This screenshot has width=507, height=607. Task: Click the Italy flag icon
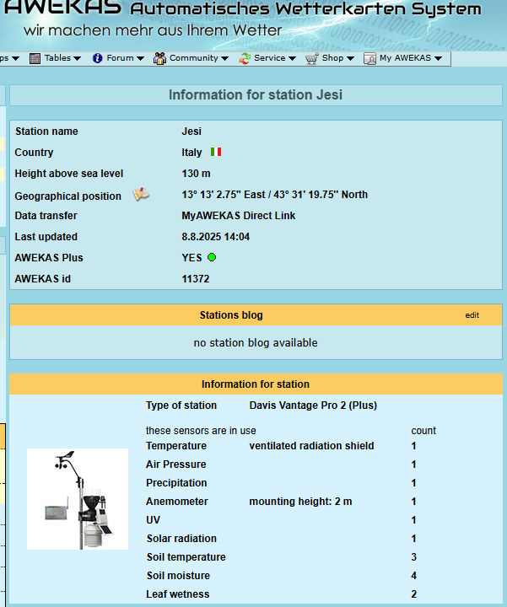coord(216,152)
